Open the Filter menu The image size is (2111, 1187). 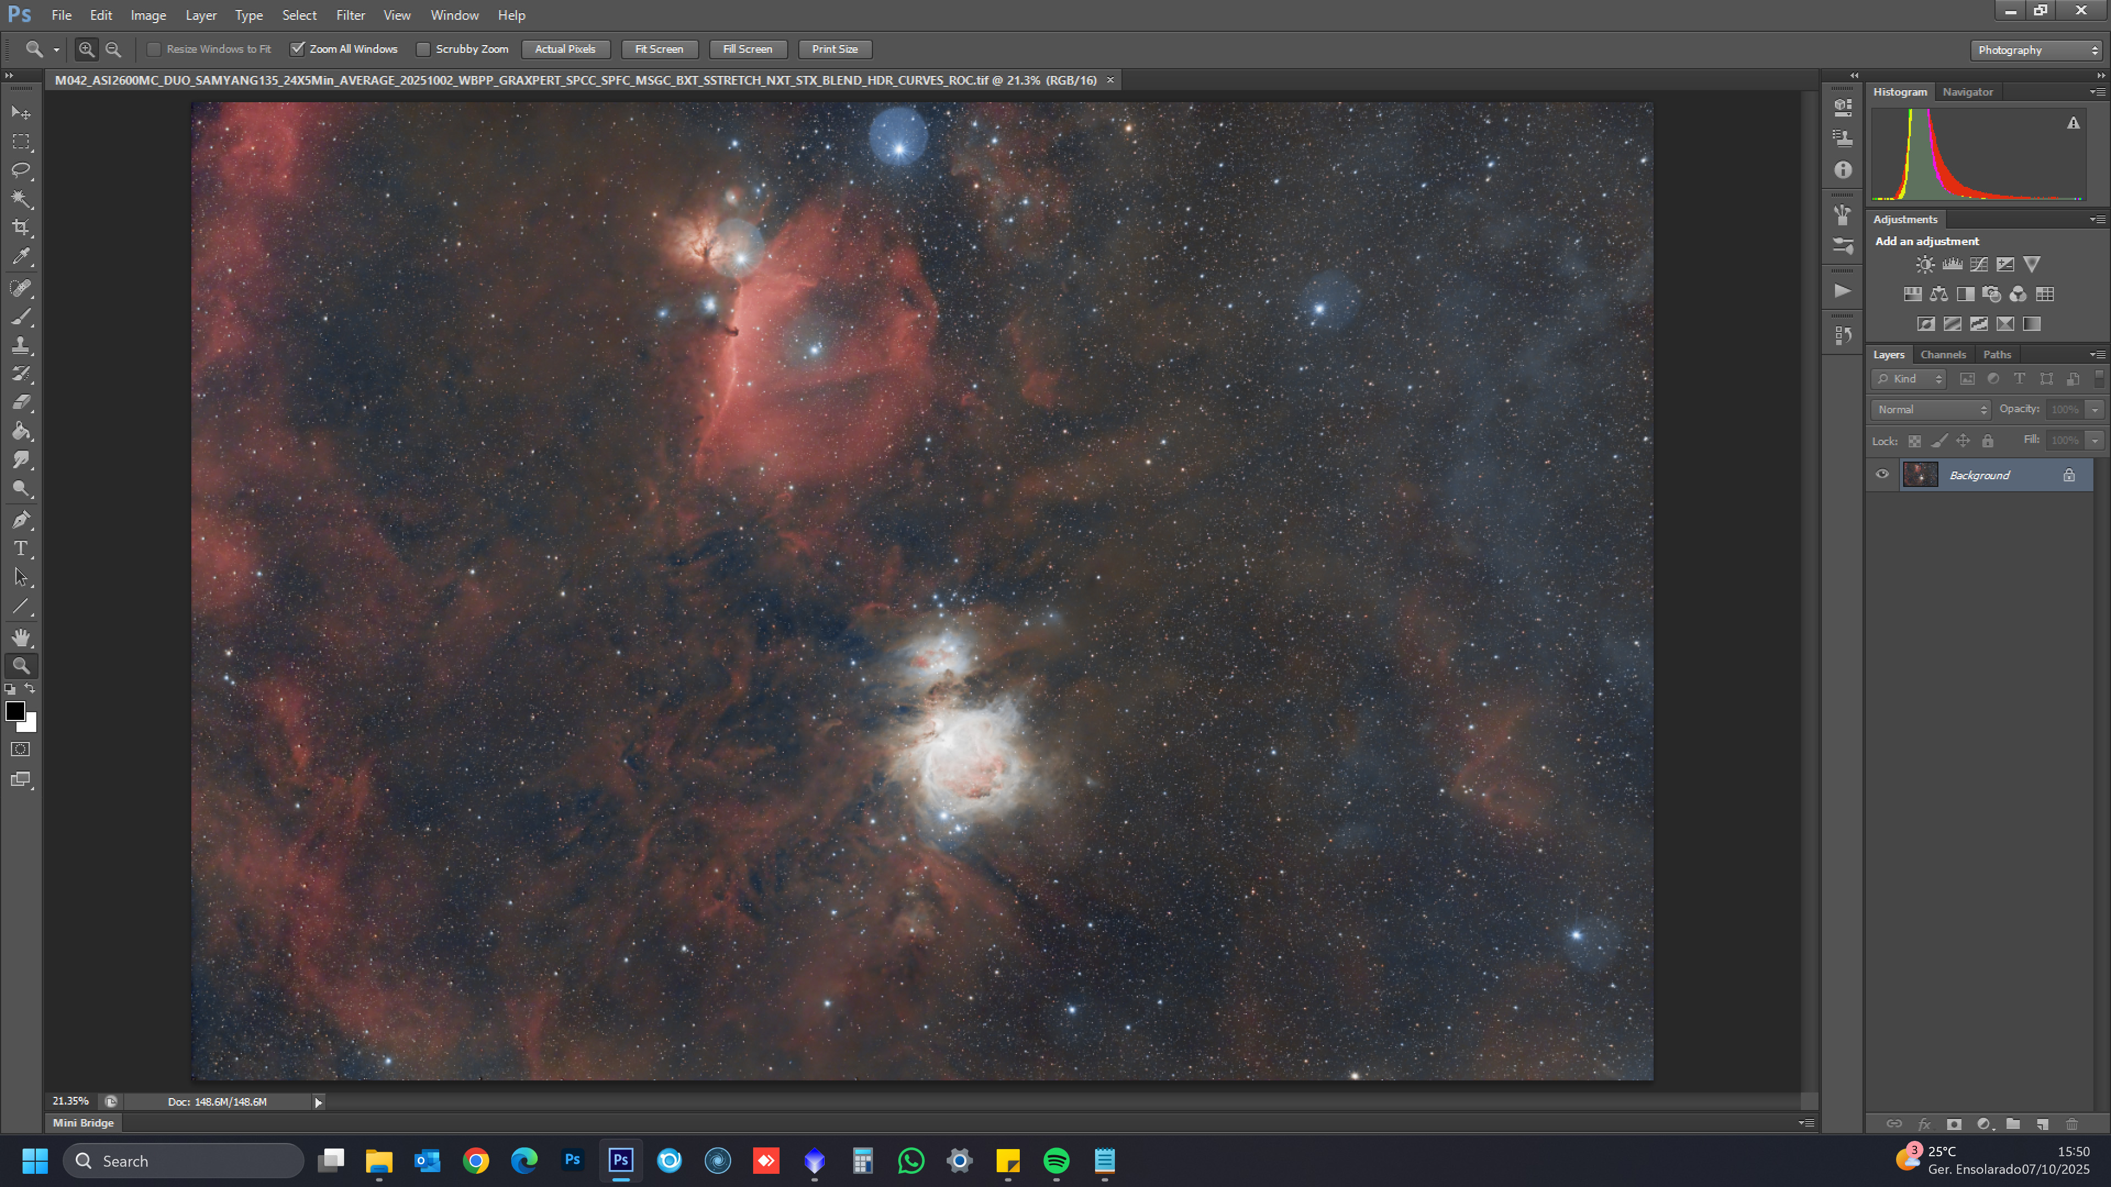pos(350,15)
